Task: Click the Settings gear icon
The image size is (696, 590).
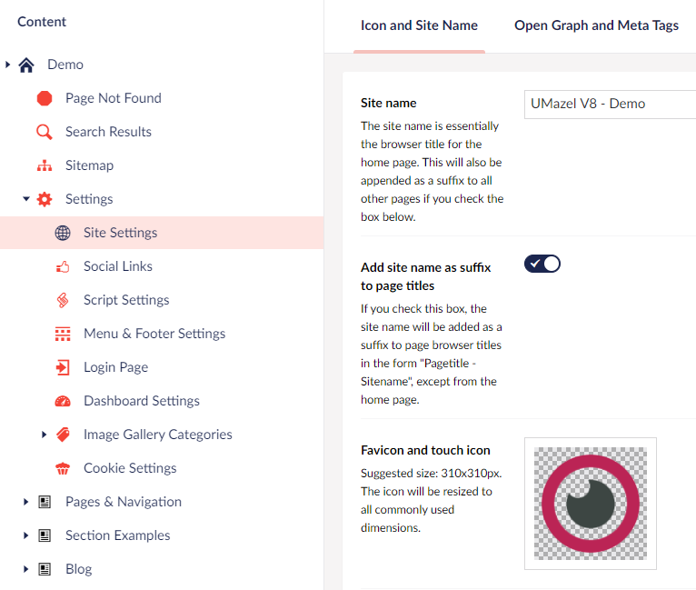Action: [x=45, y=199]
